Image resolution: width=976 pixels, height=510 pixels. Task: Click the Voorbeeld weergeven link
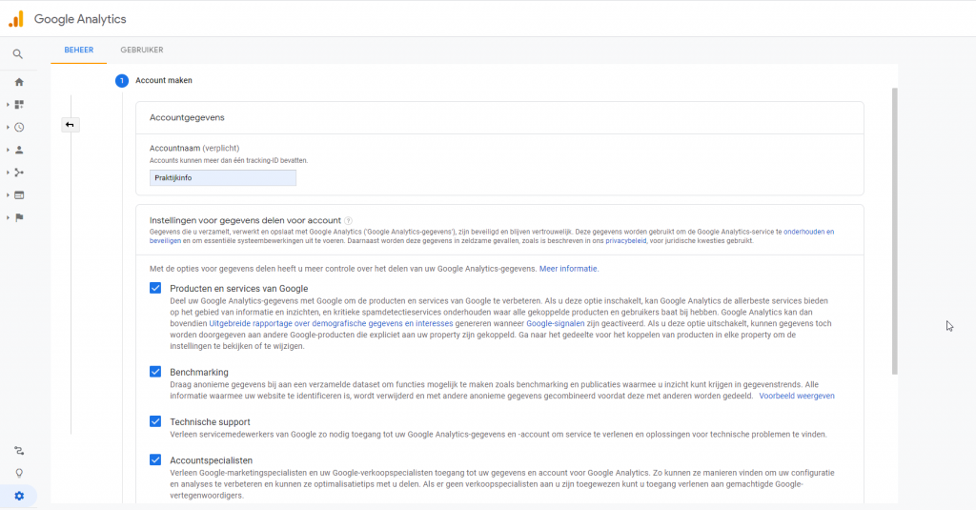tap(797, 396)
